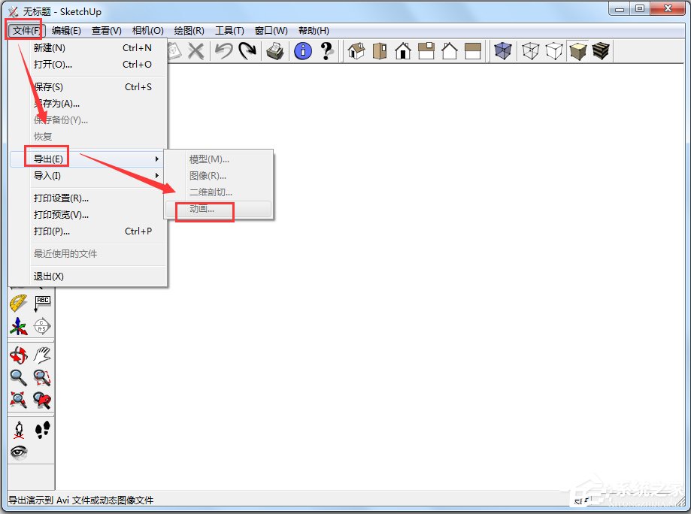Select 模型(M)... in export submenu
The image size is (691, 514).
tap(219, 159)
